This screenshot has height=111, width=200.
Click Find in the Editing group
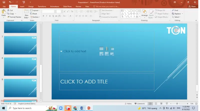tap(175, 10)
